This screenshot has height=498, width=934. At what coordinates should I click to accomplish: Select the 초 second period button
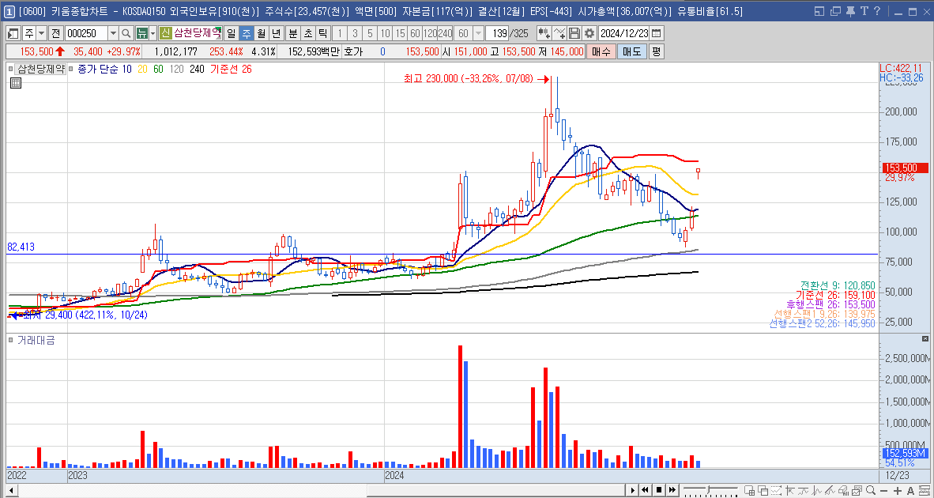tap(308, 33)
